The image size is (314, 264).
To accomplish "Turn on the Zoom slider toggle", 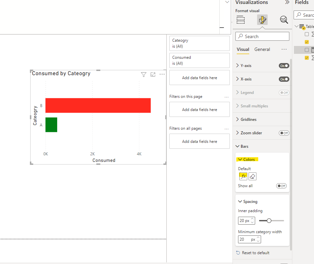I will coord(284,133).
